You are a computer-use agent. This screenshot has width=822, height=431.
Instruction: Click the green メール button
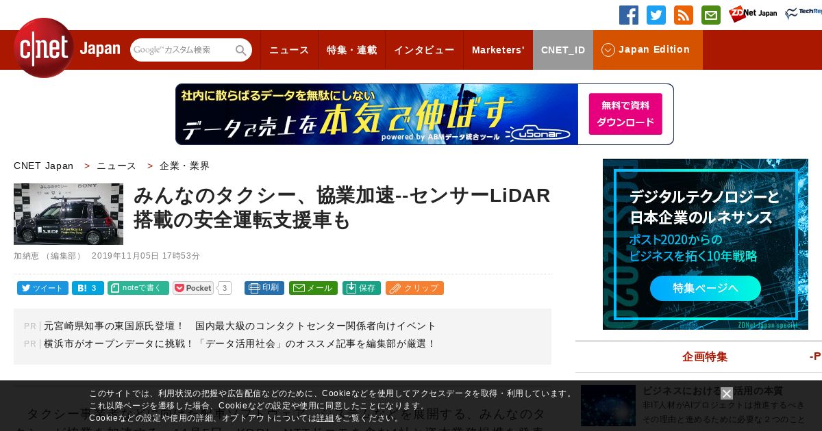pyautogui.click(x=313, y=288)
